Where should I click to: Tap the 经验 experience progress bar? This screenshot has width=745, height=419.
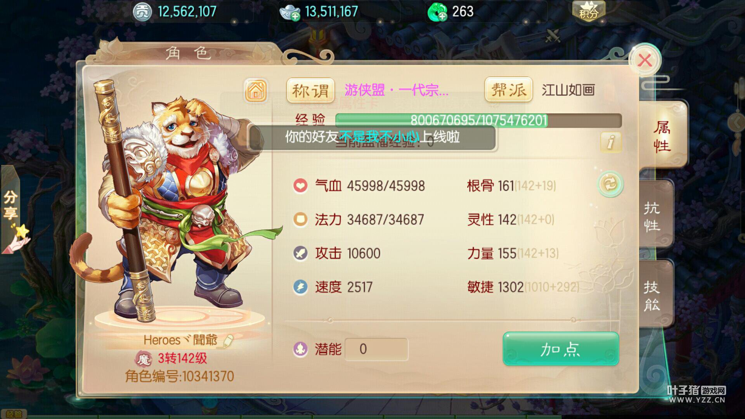pos(478,120)
